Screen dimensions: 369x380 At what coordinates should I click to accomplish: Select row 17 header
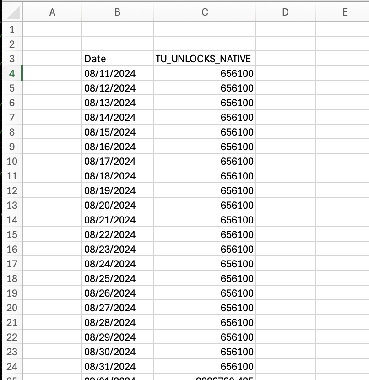coord(12,264)
